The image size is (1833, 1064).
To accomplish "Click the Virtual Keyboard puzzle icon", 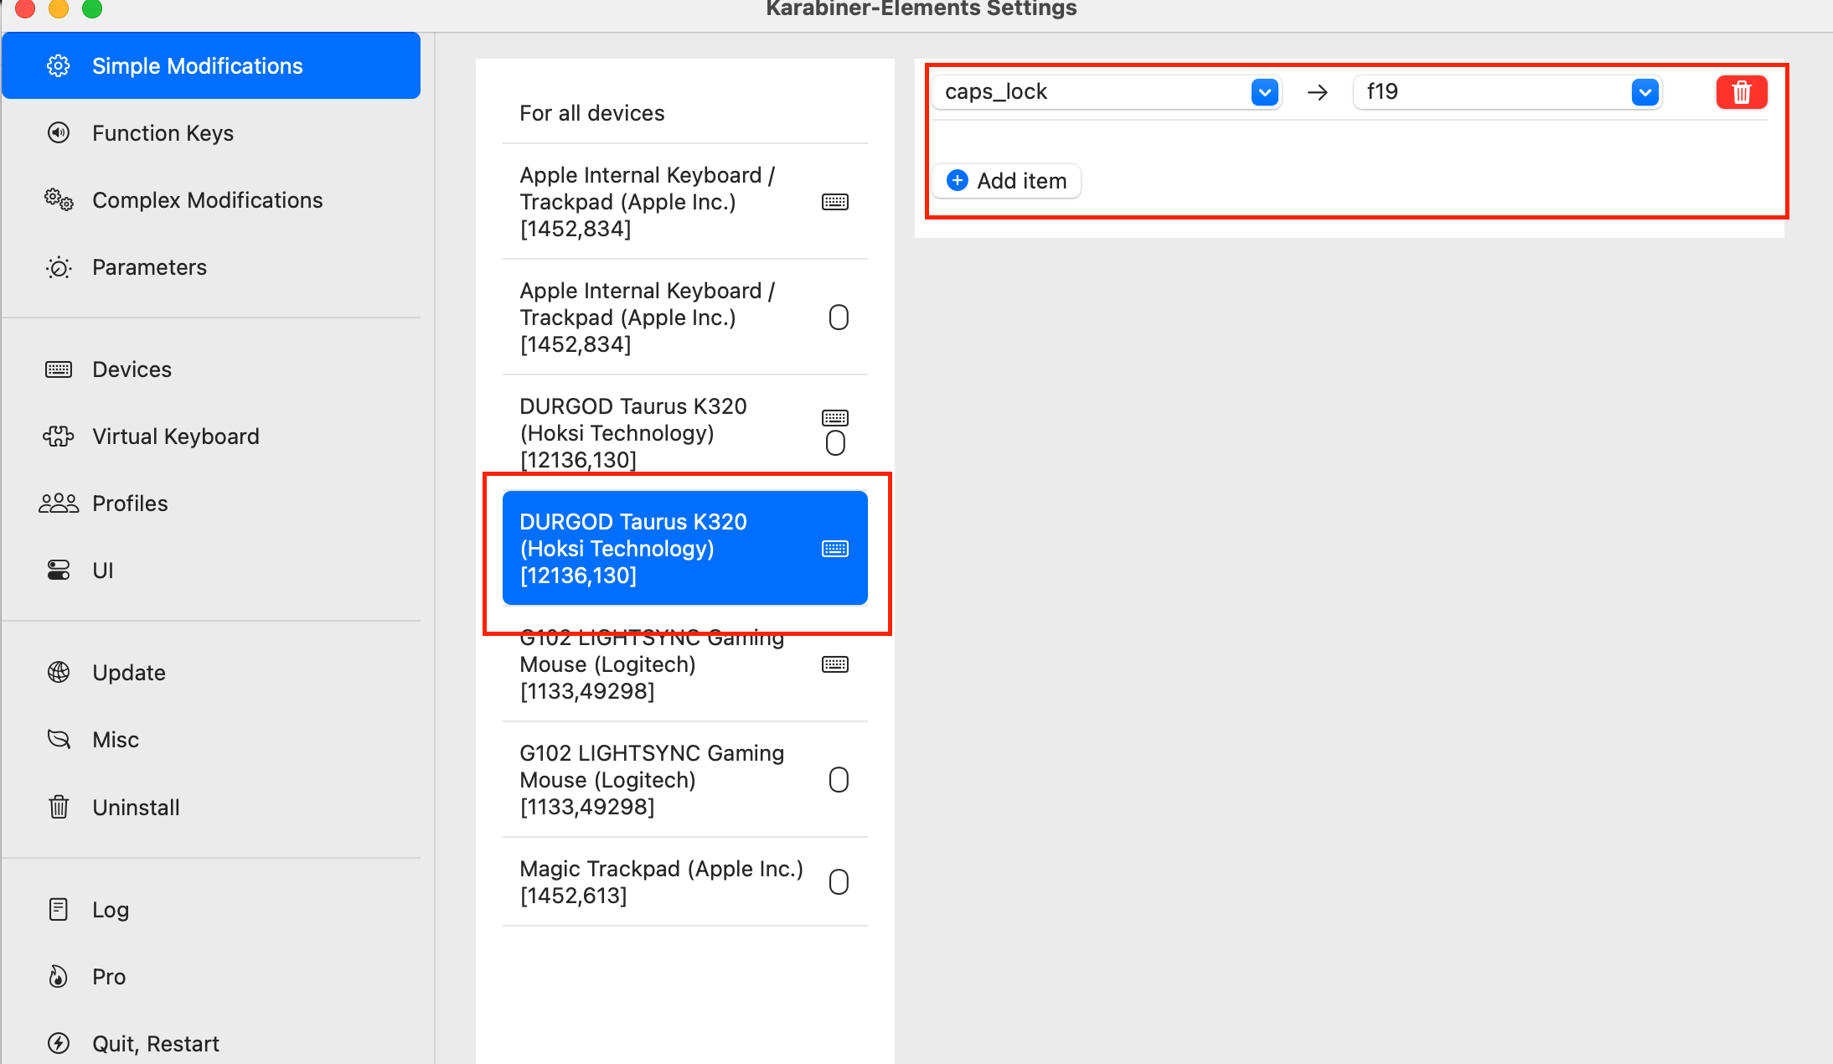I will [59, 436].
